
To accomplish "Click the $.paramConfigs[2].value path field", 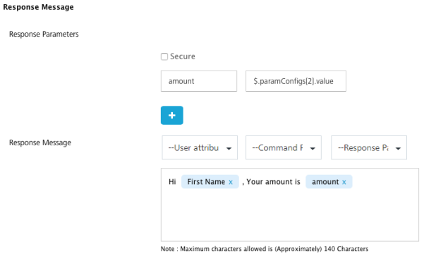I will [296, 81].
